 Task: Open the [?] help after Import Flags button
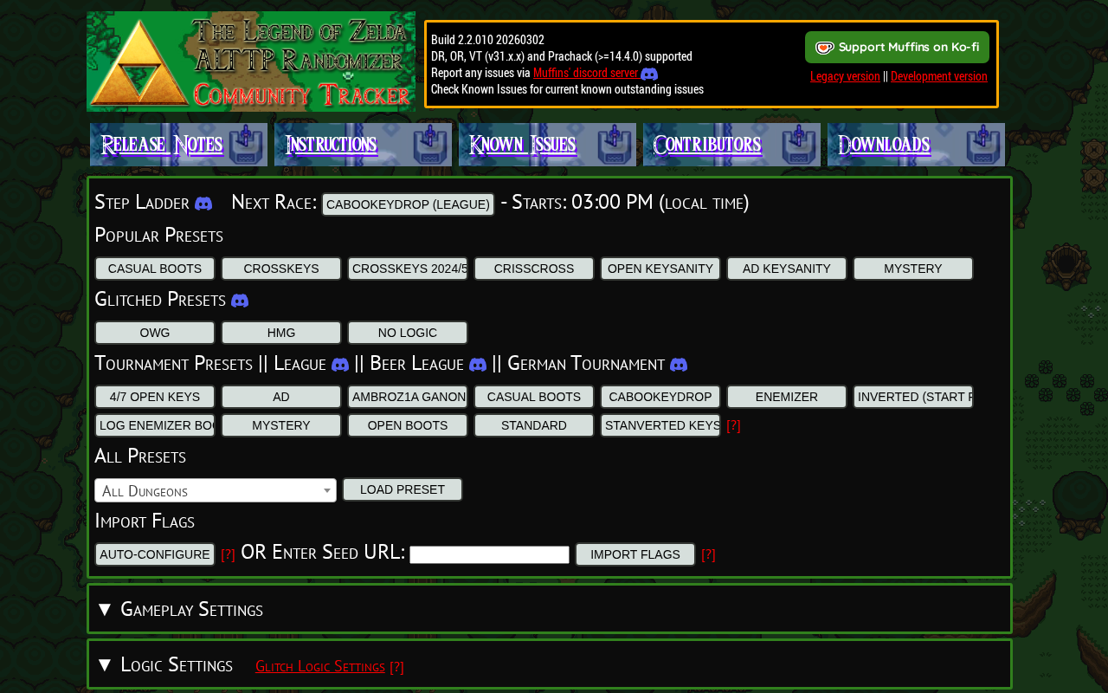point(708,555)
